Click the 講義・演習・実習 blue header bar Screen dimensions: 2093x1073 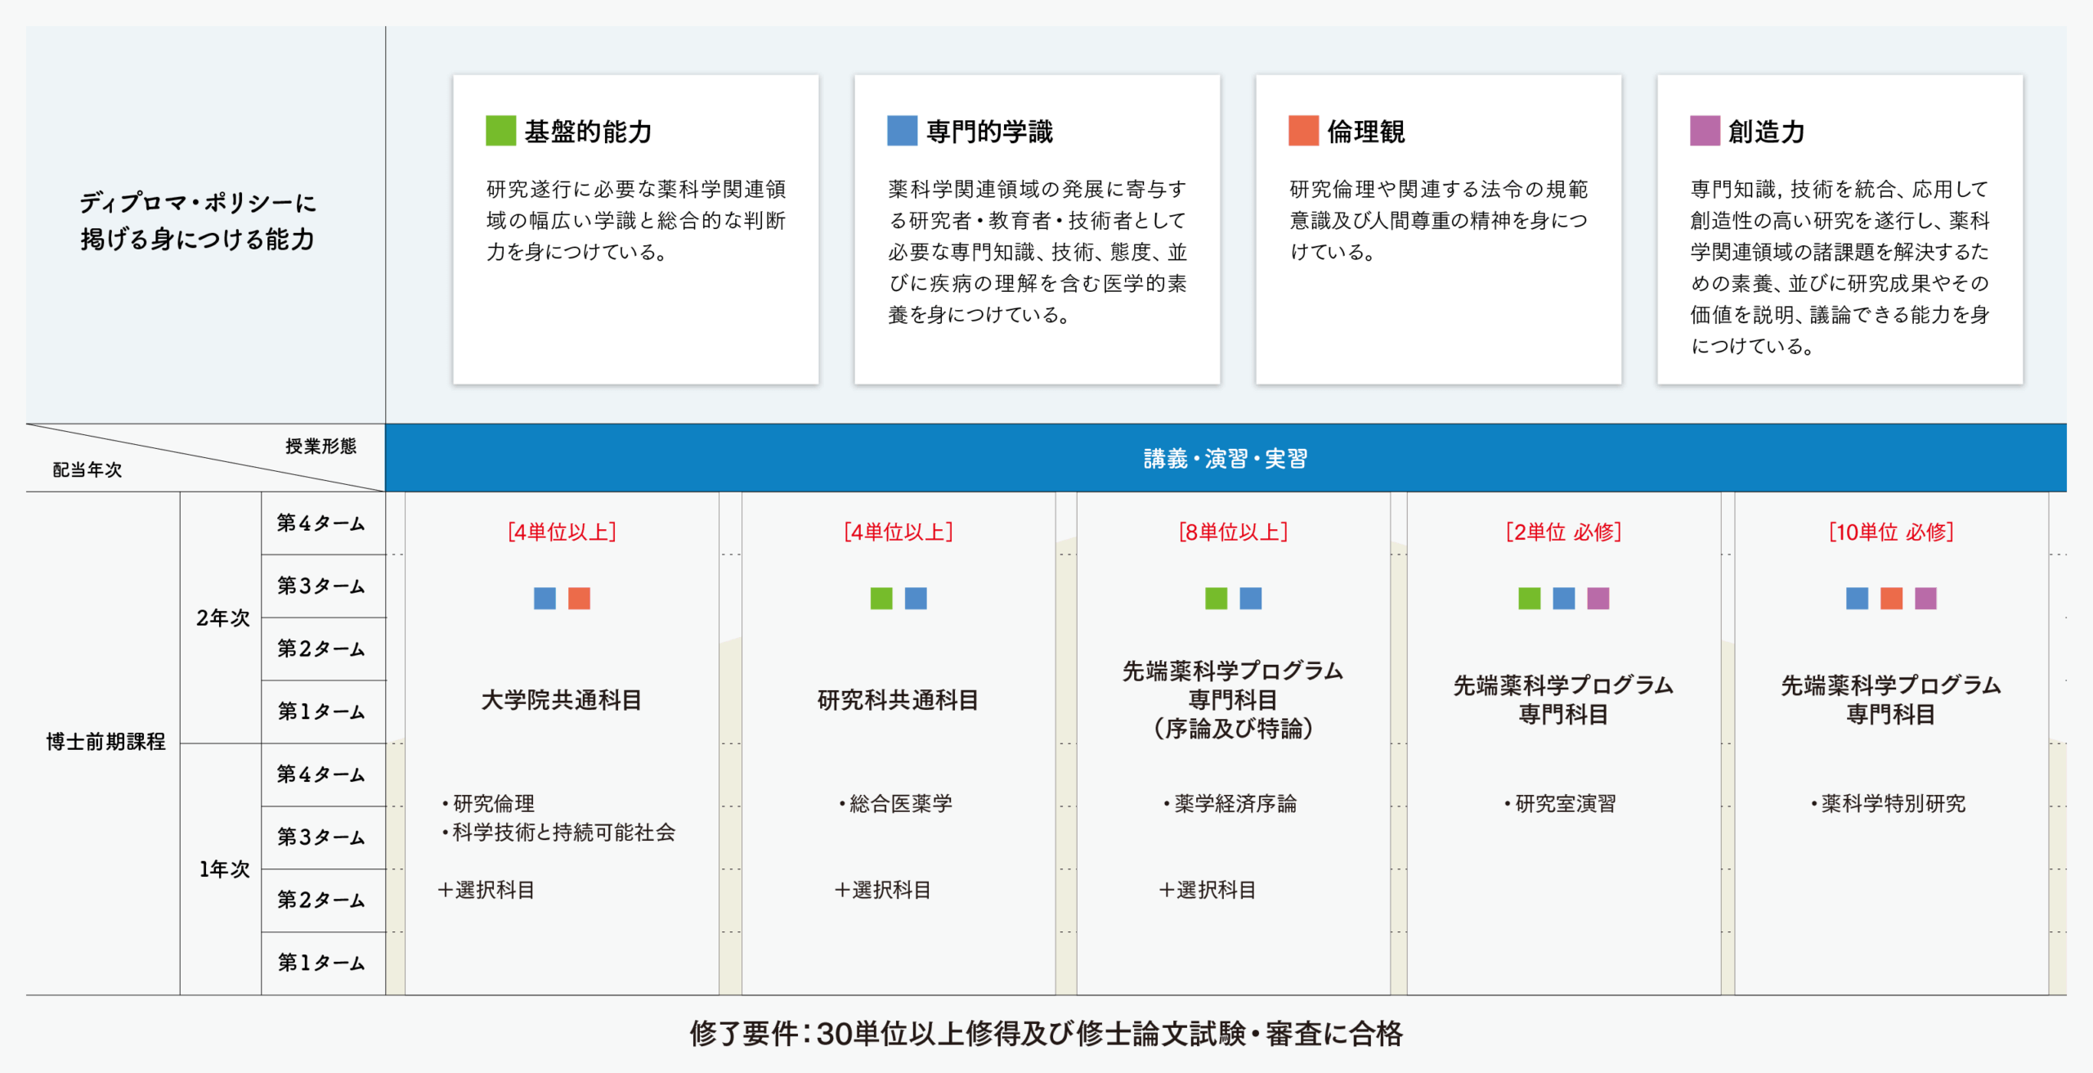[1225, 459]
